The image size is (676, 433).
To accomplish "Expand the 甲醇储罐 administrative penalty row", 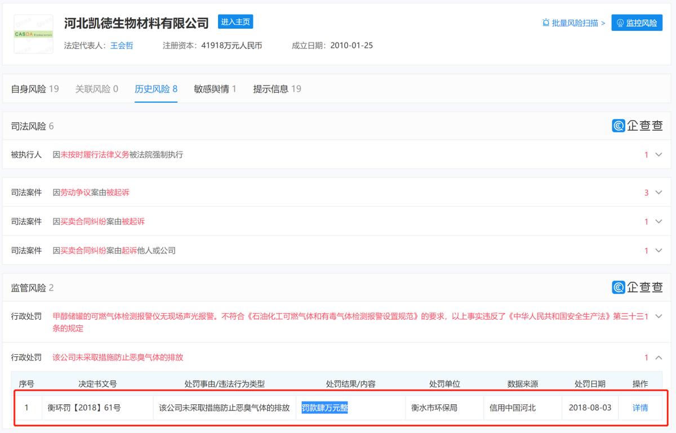I will pos(658,316).
